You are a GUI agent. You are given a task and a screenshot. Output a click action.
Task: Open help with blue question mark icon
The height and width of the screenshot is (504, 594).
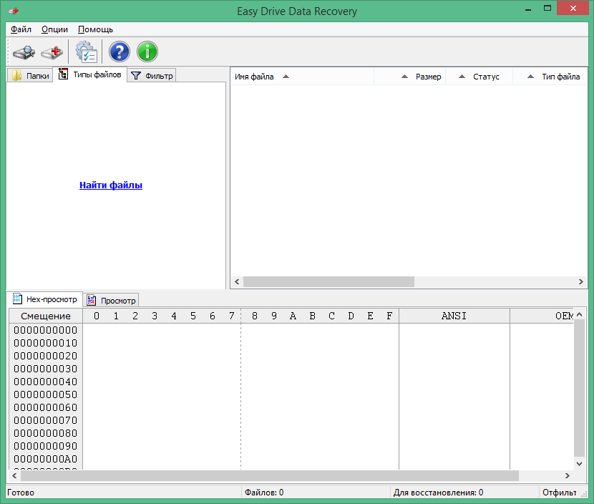click(x=120, y=52)
